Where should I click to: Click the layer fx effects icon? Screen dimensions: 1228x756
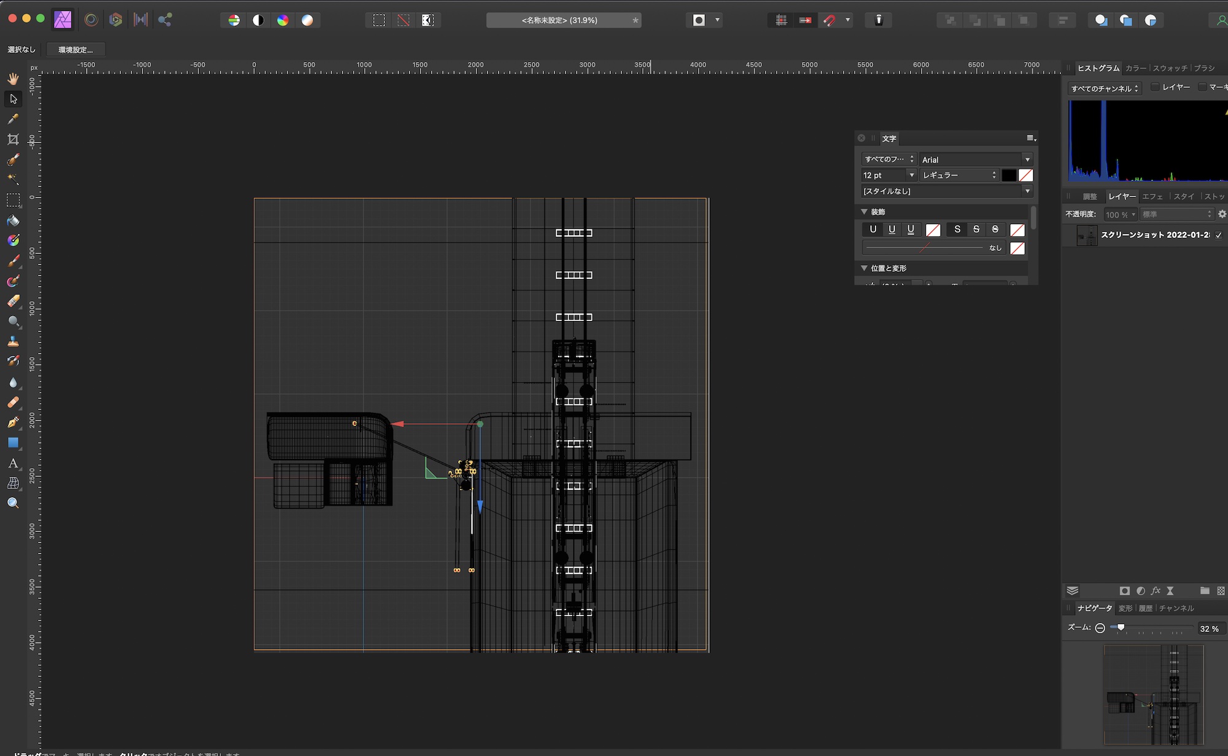[1156, 590]
